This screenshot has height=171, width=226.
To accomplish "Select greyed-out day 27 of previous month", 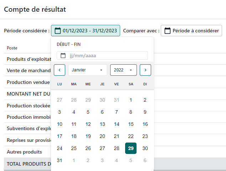I will tap(60, 100).
